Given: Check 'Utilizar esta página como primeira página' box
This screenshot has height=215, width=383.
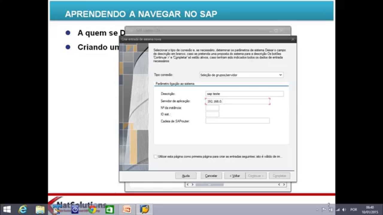Looking at the screenshot, I should coord(156,156).
